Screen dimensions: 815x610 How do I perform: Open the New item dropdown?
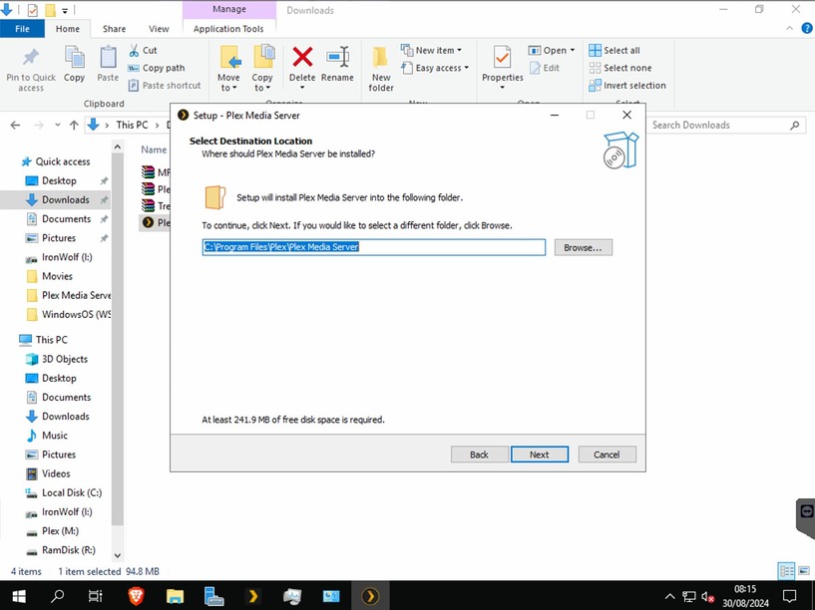[x=431, y=51]
